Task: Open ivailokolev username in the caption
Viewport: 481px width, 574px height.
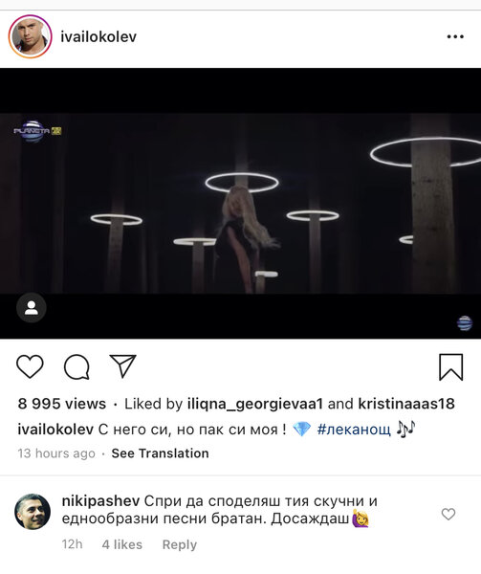Action: coord(55,429)
